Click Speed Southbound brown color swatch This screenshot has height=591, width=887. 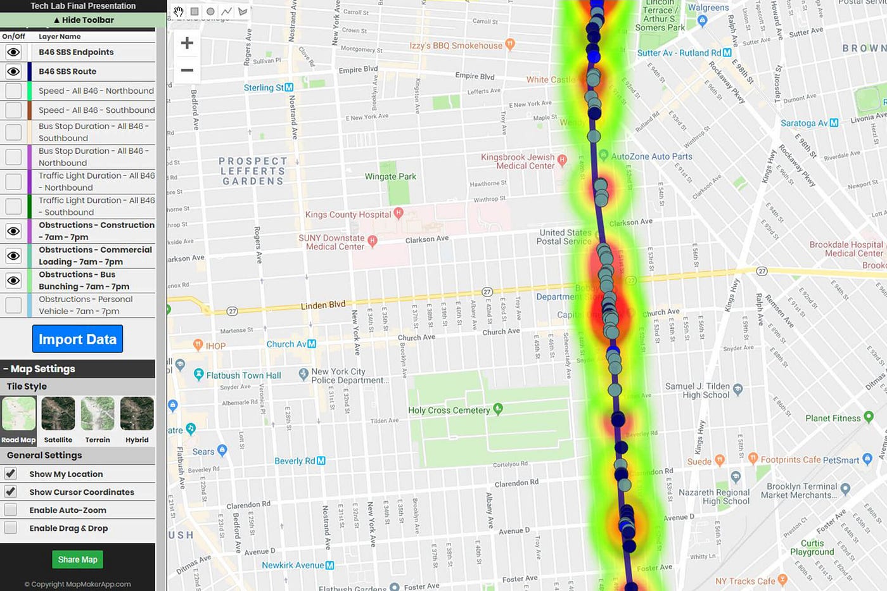(30, 110)
